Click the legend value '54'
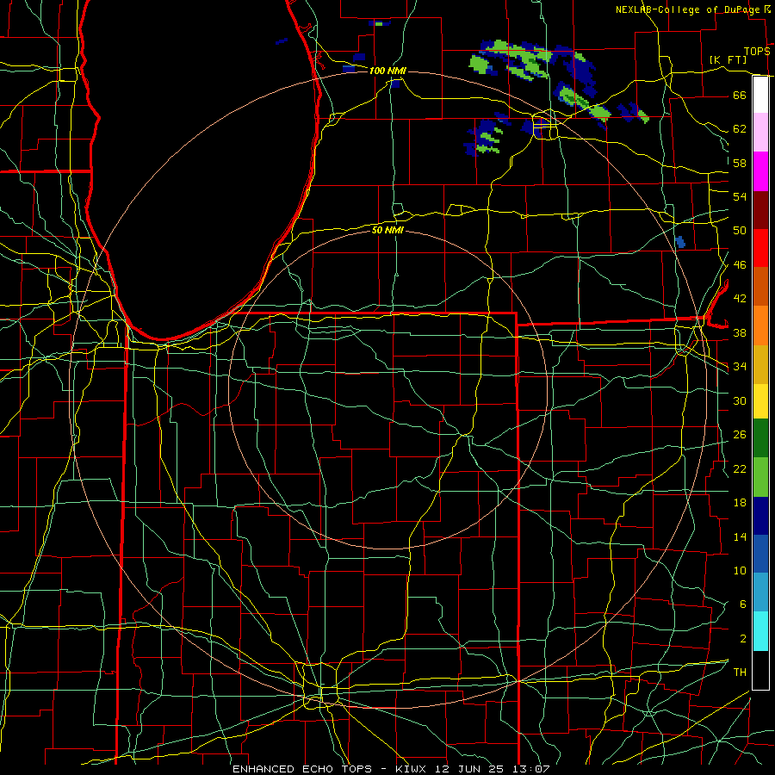 coord(740,196)
